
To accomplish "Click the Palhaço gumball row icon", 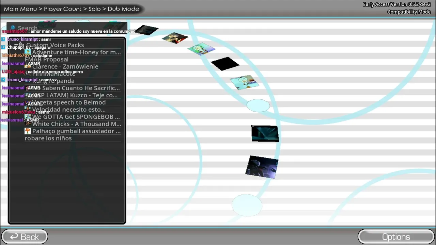I will click(28, 131).
